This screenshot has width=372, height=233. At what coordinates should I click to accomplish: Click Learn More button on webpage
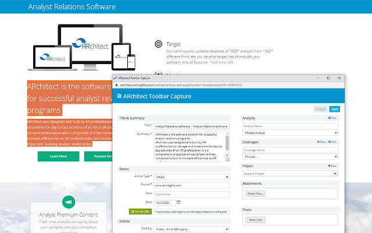pyautogui.click(x=58, y=156)
